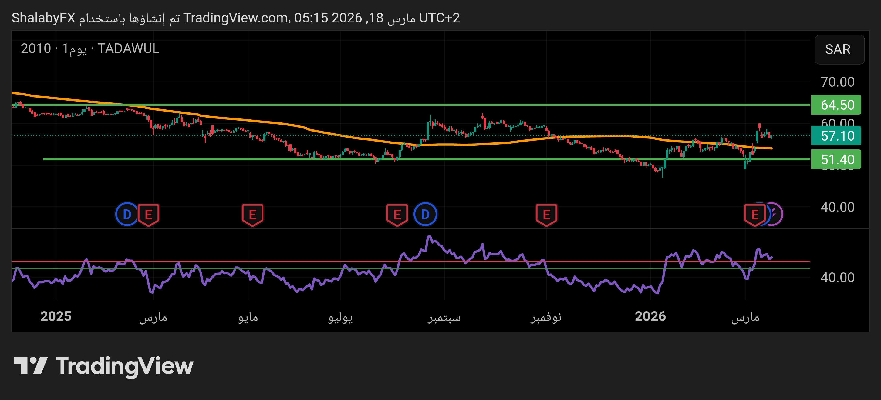The image size is (881, 400).
Task: Open the earnings E marker near مايو
Action: (x=252, y=215)
